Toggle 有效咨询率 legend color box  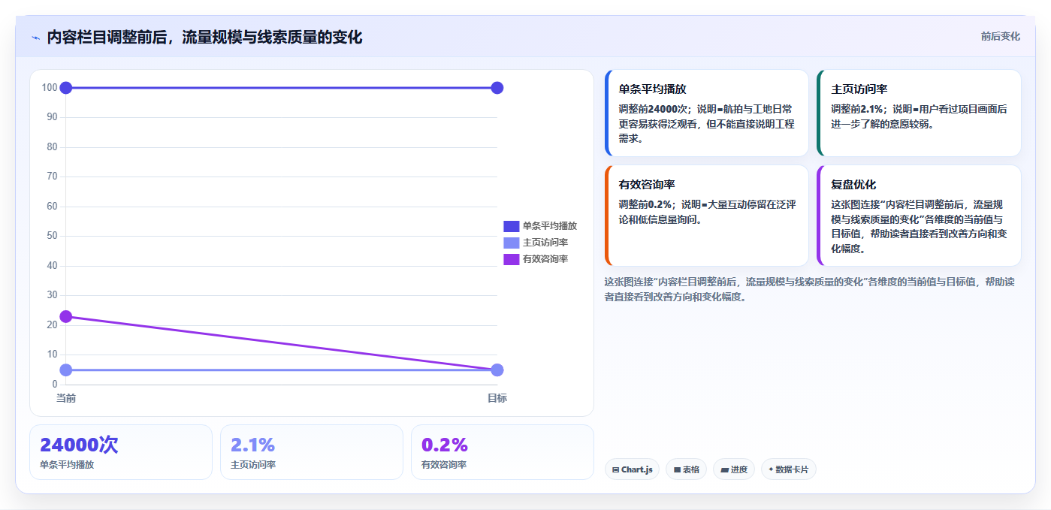pyautogui.click(x=511, y=259)
